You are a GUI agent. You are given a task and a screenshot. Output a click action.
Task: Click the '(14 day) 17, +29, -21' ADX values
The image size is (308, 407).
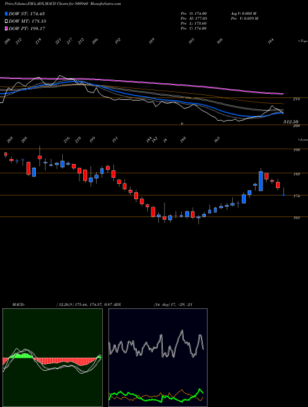[173, 305]
